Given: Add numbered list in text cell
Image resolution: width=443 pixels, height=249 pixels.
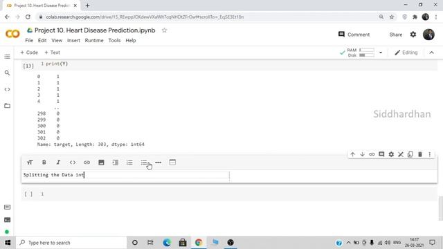Looking at the screenshot, I should pos(129,163).
